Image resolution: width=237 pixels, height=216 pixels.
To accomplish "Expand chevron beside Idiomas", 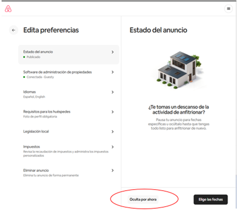I will tap(113, 92).
